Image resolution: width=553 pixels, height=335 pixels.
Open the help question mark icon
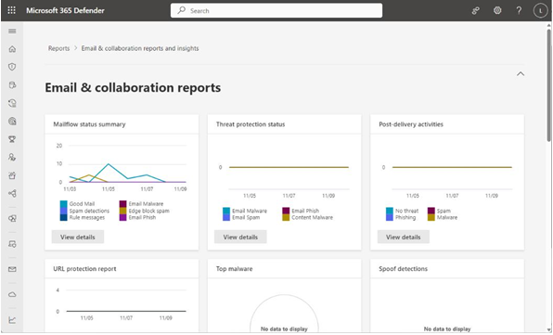coord(519,10)
